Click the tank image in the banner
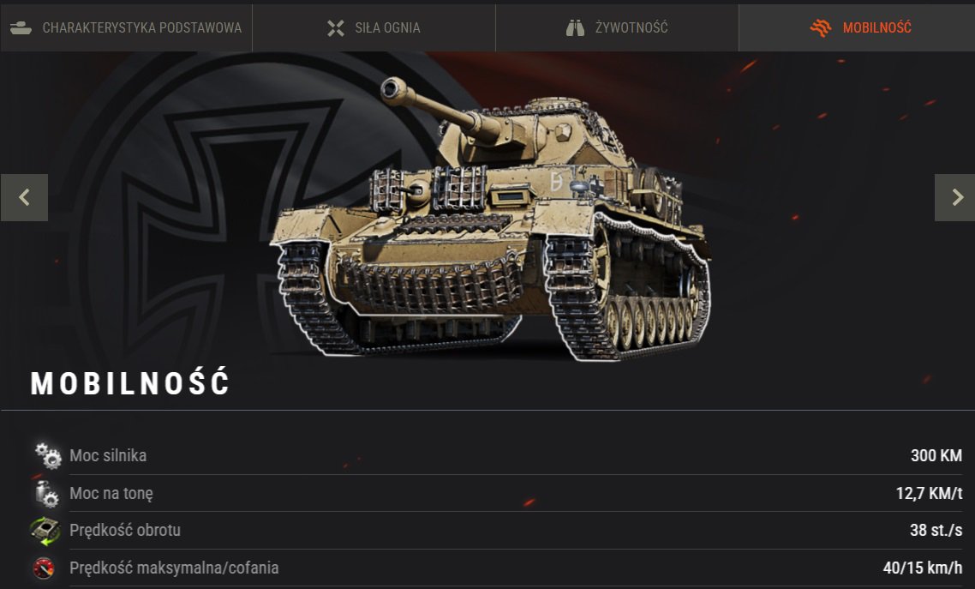The image size is (975, 589). [490, 219]
